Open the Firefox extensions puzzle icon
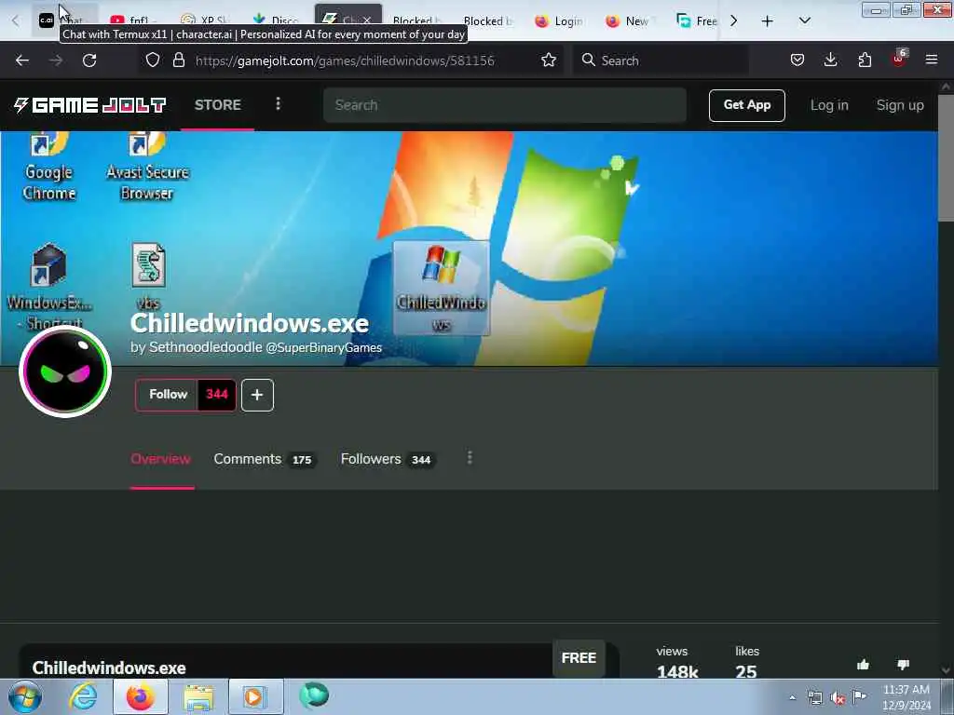This screenshot has width=954, height=715. [x=865, y=61]
